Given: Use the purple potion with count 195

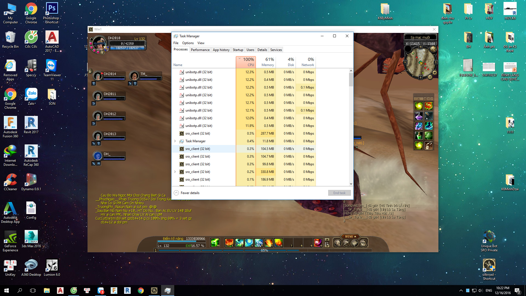Looking at the screenshot, I should coord(419,116).
